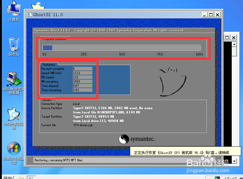Click the Time remaining value 1:43
This screenshot has width=243, height=179.
[83, 90]
